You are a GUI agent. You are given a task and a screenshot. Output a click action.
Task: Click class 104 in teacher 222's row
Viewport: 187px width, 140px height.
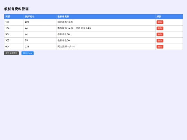tap(14, 22)
